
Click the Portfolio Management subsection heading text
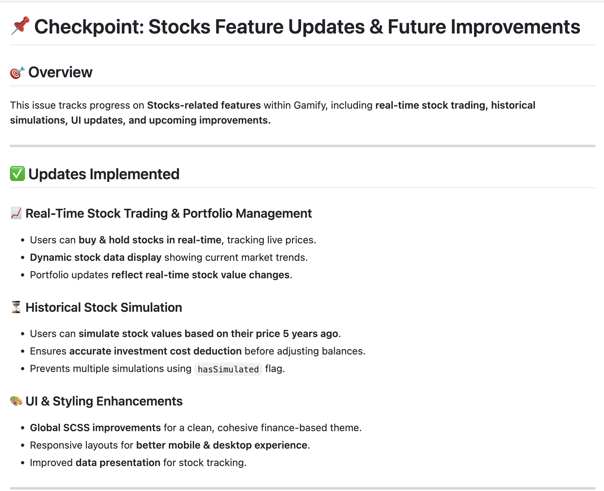pos(247,213)
